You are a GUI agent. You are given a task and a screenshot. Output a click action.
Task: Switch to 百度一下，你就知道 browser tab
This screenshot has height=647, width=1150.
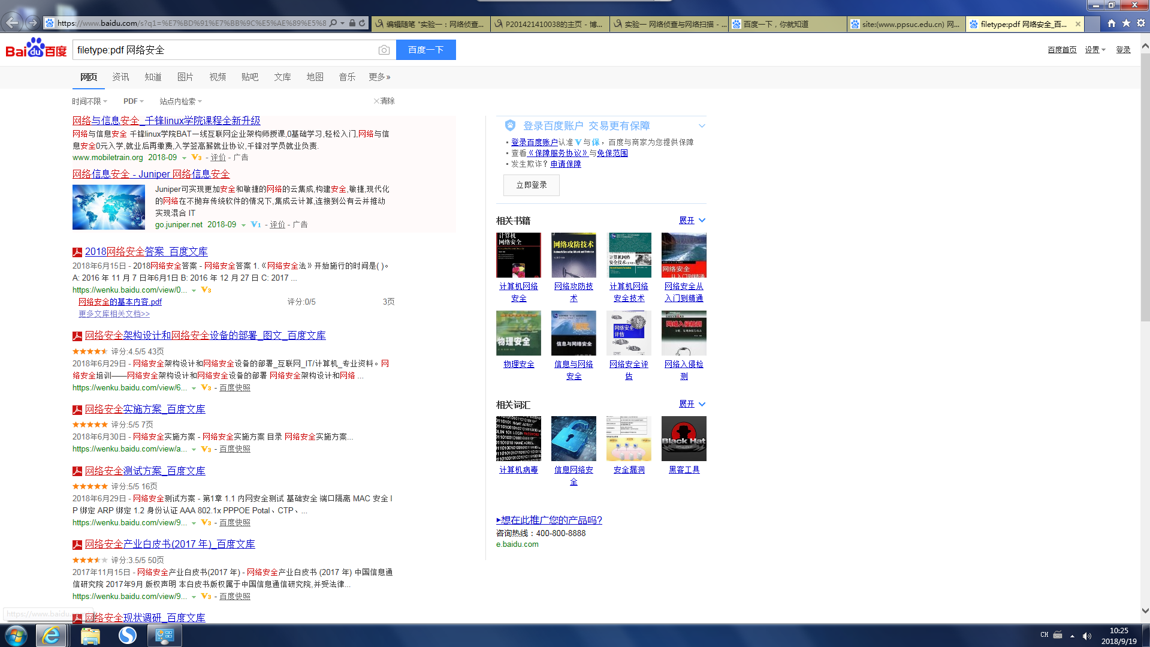pos(788,24)
